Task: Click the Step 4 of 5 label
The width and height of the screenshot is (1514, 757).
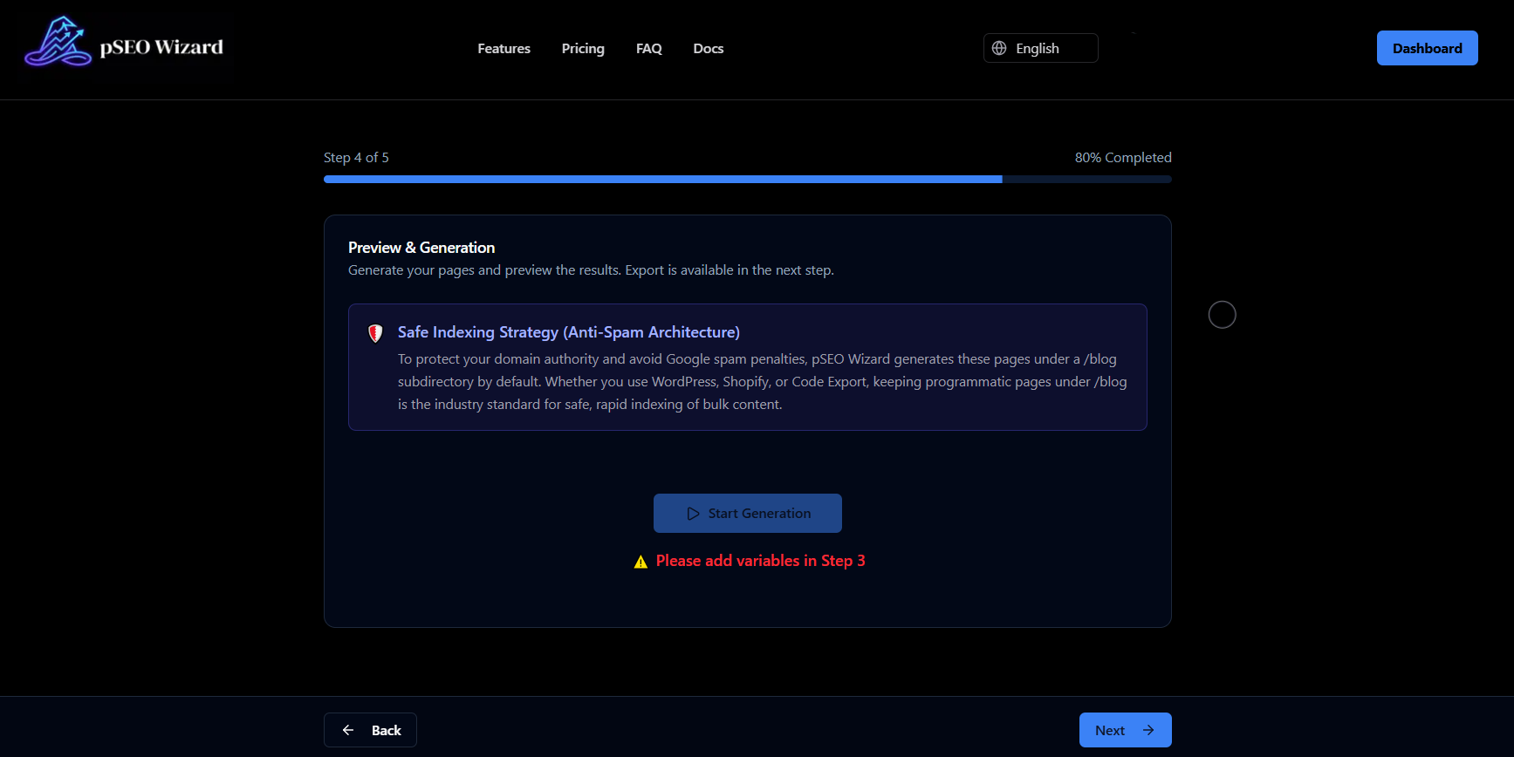Action: tap(356, 158)
